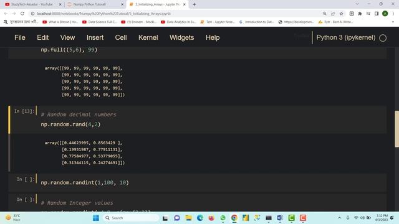Open a new browser tab
This screenshot has height=224, width=399.
(194, 4)
